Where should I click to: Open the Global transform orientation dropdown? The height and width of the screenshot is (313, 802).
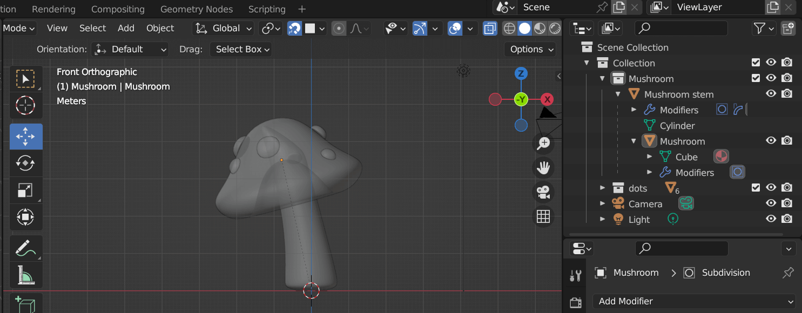[224, 28]
